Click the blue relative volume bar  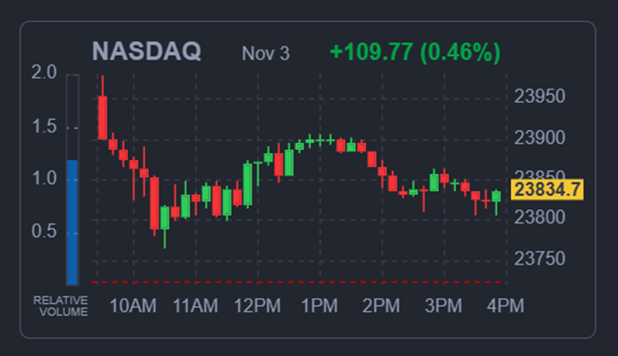tap(72, 222)
